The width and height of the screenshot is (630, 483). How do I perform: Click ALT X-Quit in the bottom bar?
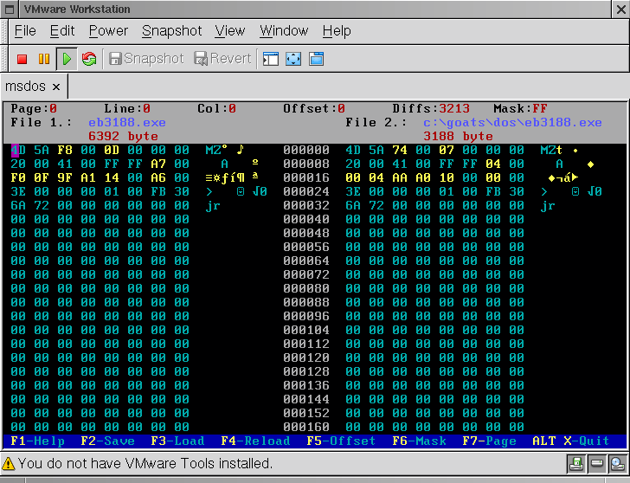click(571, 441)
